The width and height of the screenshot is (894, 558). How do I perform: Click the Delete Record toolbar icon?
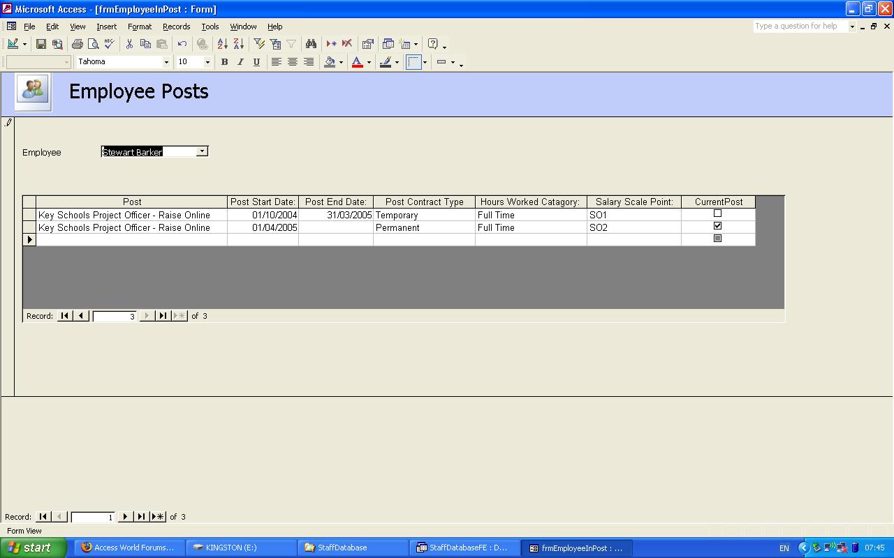pos(347,44)
